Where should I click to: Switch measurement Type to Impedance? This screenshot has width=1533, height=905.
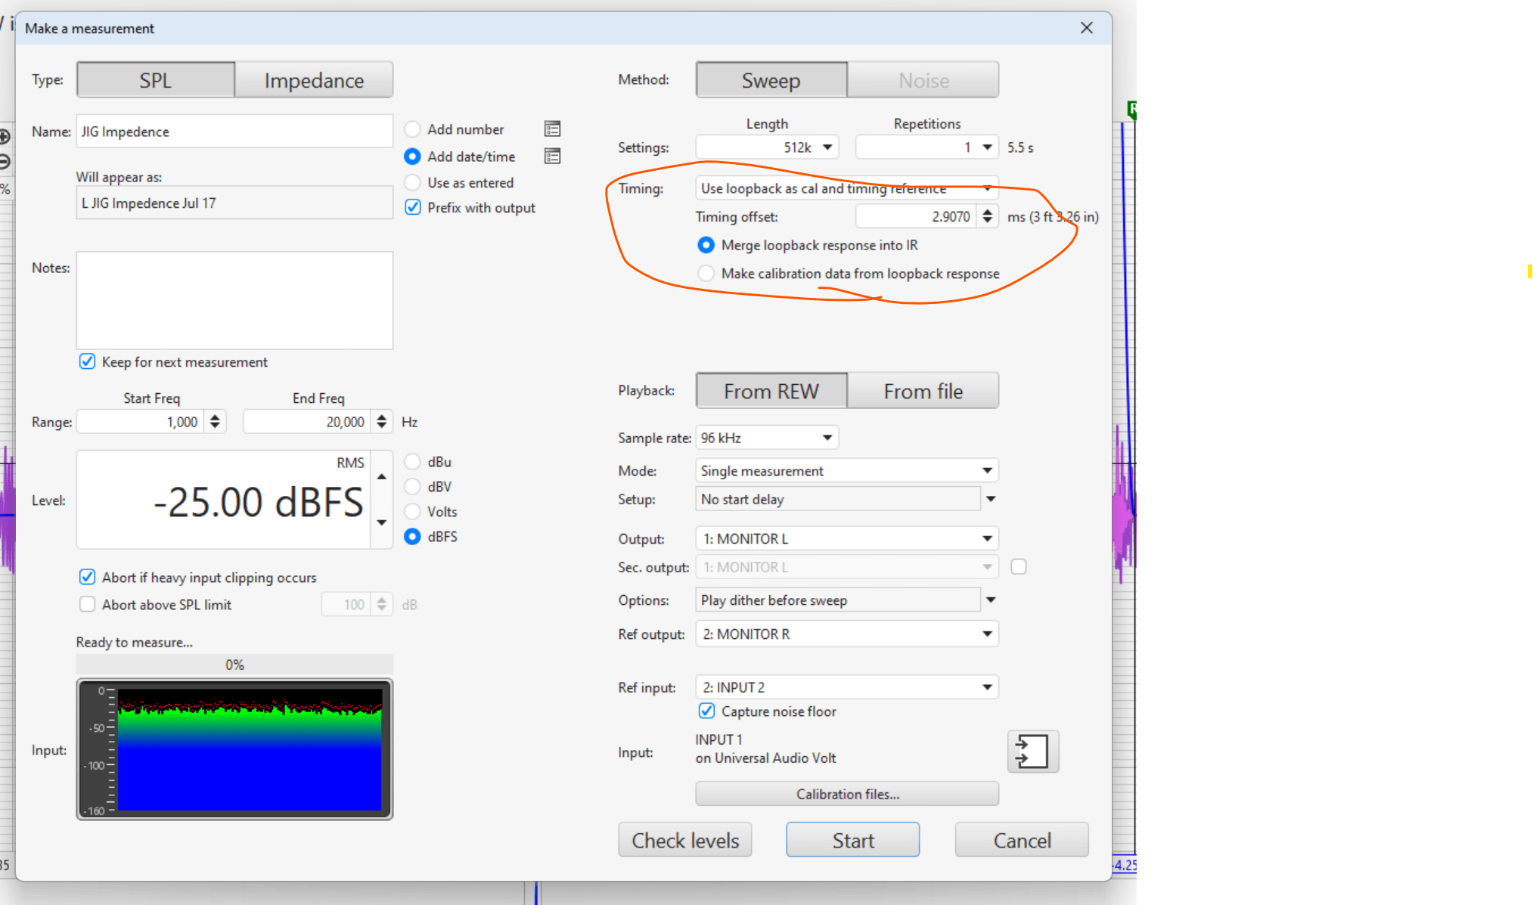(314, 80)
